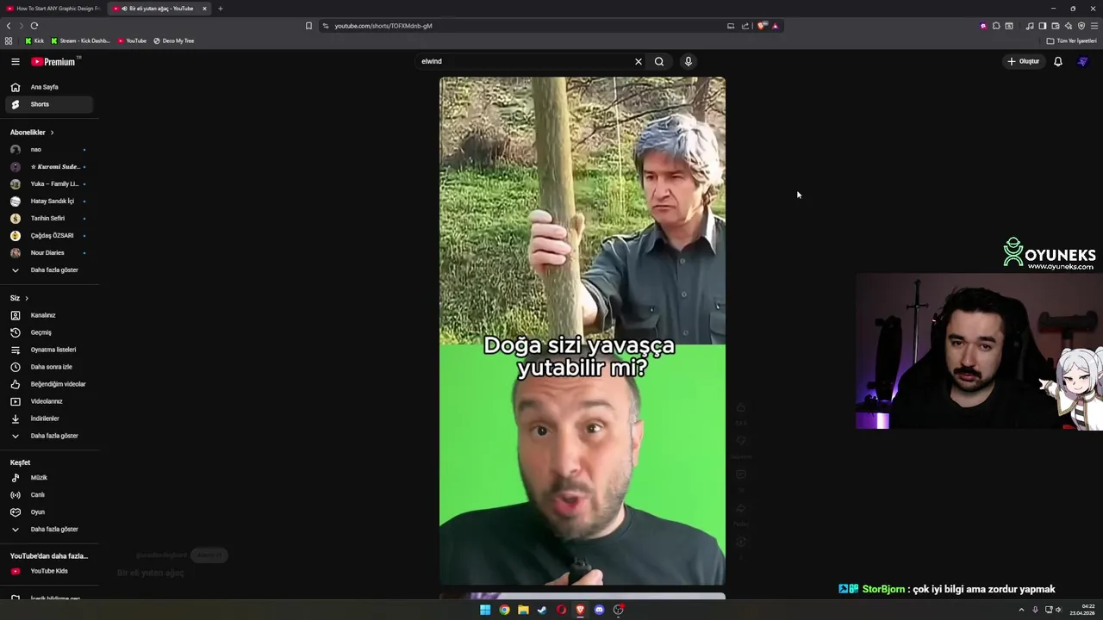Open Nour Diaries channel
This screenshot has height=620, width=1103.
(49, 252)
